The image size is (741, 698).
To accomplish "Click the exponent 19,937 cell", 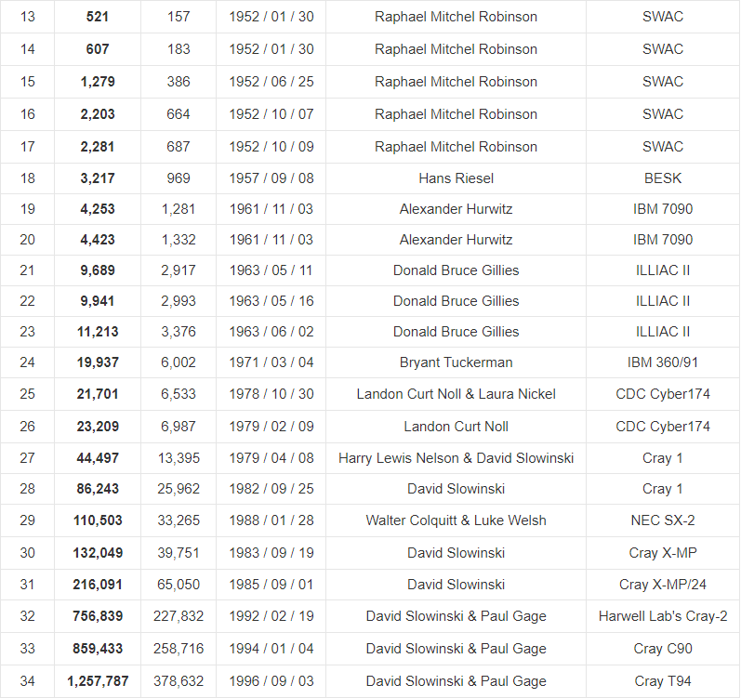I will [x=98, y=362].
